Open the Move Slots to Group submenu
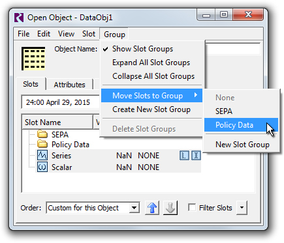The height and width of the screenshot is (243, 284). click(x=151, y=96)
